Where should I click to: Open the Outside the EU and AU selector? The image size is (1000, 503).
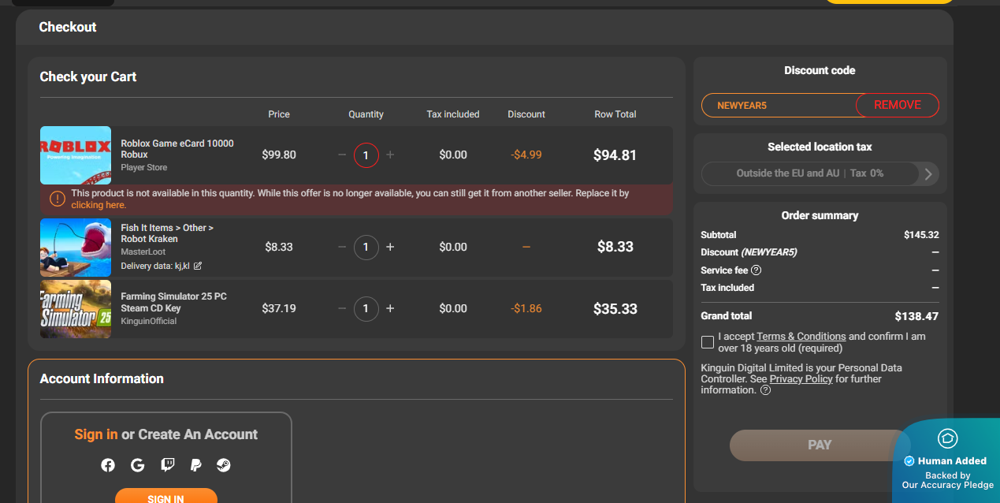809,173
